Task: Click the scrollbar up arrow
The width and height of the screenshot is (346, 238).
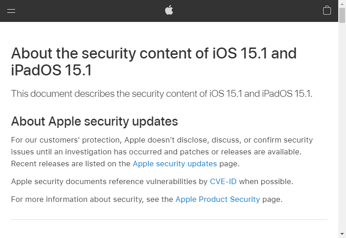Action: (342, 4)
